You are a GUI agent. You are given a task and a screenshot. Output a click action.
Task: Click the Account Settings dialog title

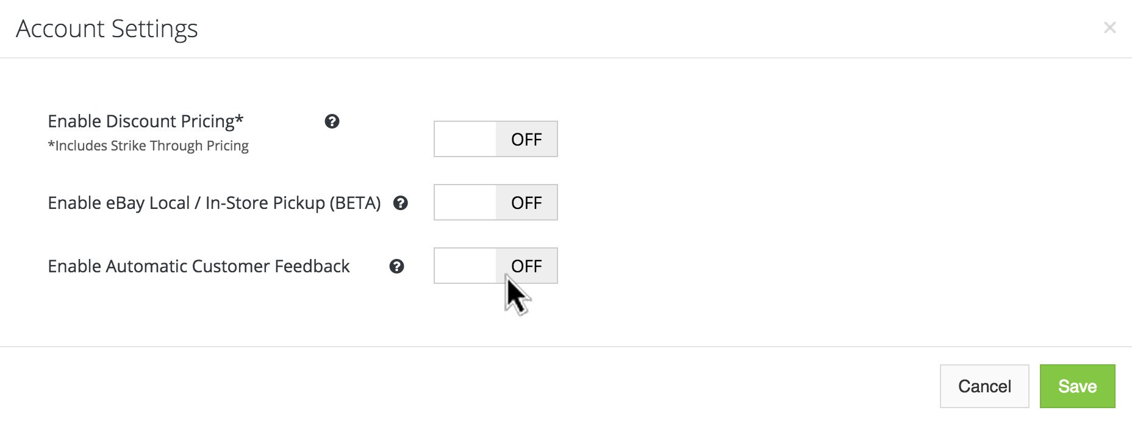[107, 29]
